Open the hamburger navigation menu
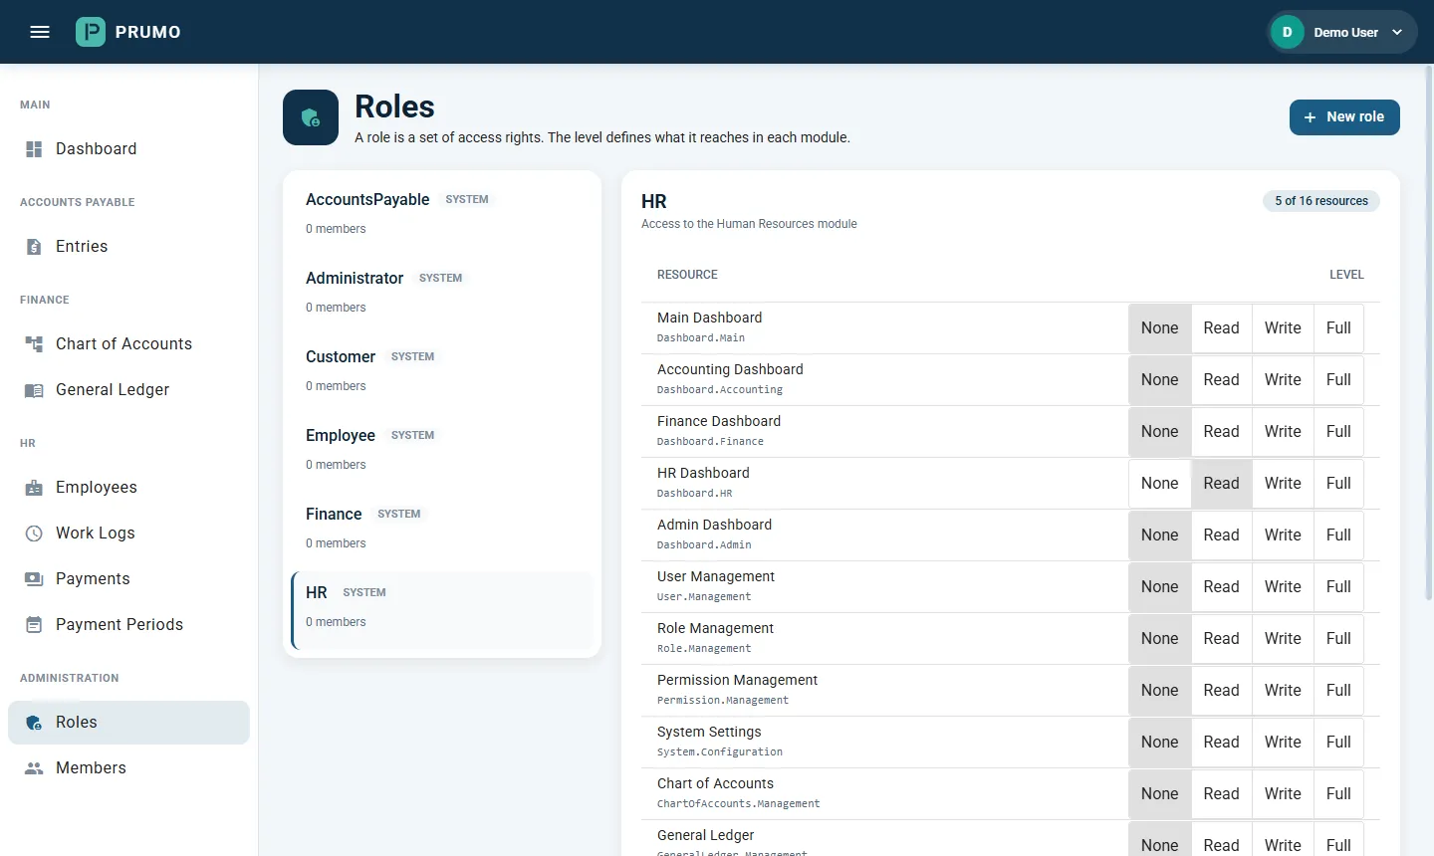This screenshot has height=856, width=1434. [x=40, y=32]
